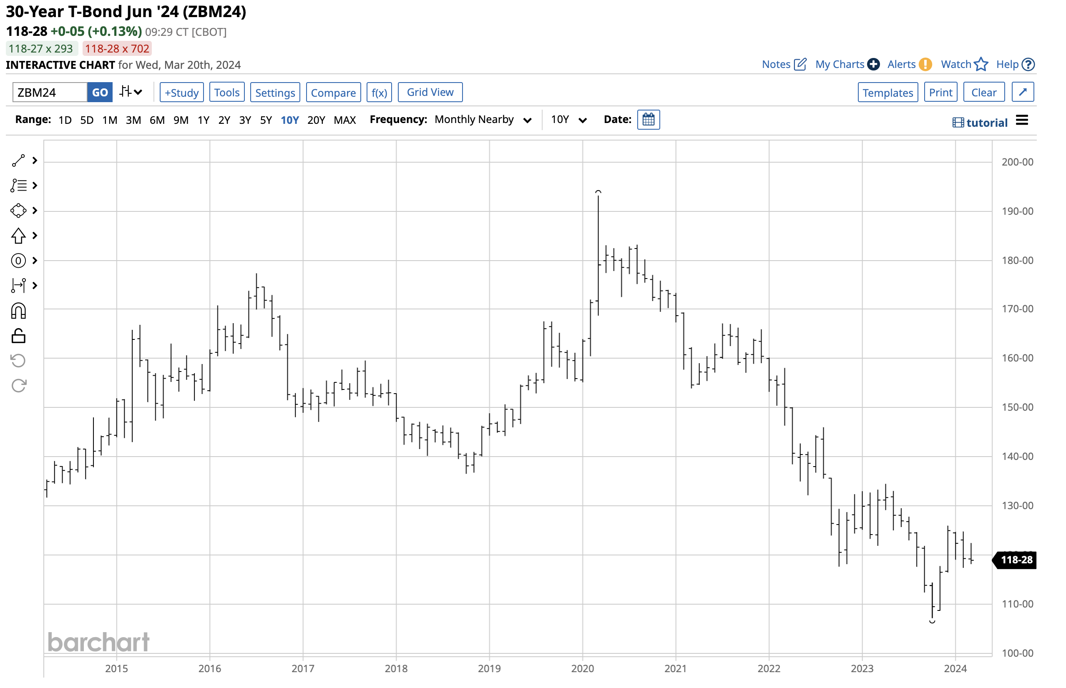Click the magnet snap mode icon

pos(18,311)
